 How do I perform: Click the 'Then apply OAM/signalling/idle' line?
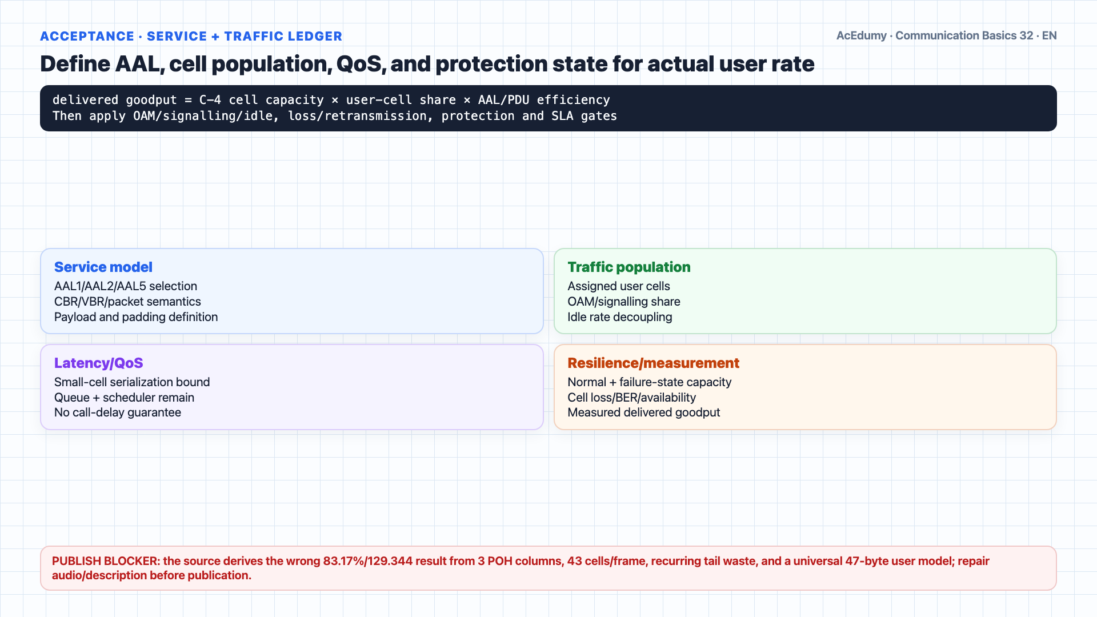tap(334, 116)
